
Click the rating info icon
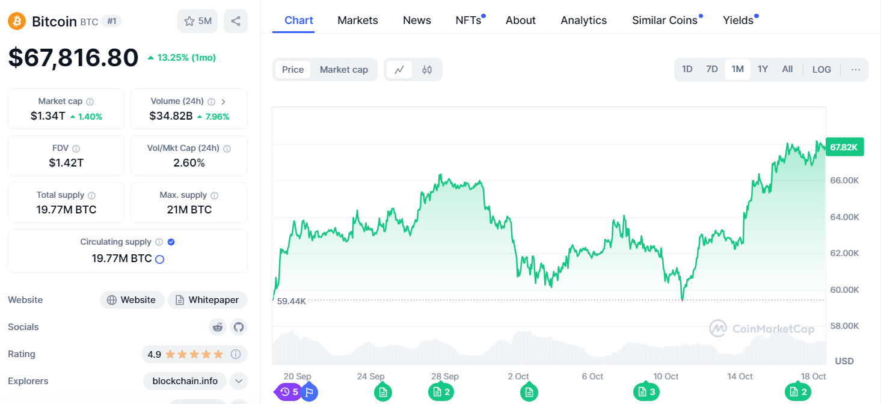tap(236, 354)
